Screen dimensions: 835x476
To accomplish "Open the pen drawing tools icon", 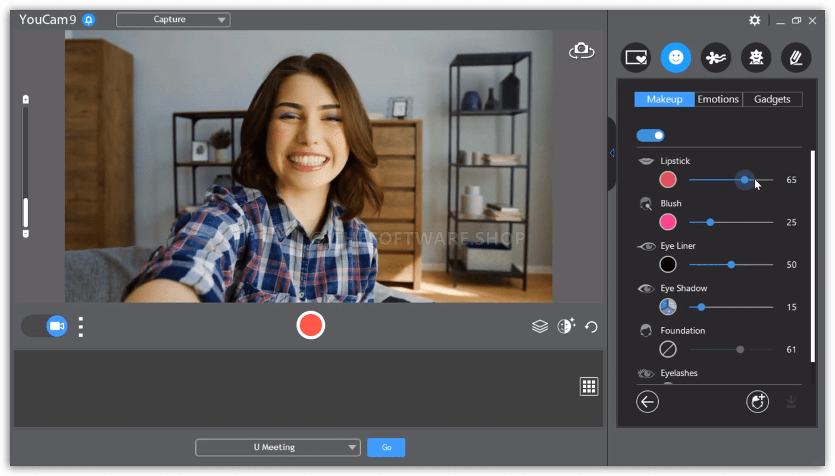I will [796, 58].
